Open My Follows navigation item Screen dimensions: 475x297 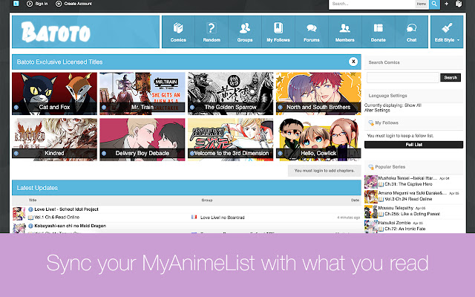(278, 32)
